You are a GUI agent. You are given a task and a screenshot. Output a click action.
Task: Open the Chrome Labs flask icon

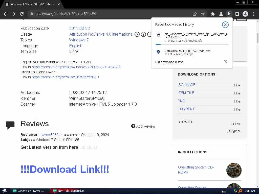(x=221, y=14)
